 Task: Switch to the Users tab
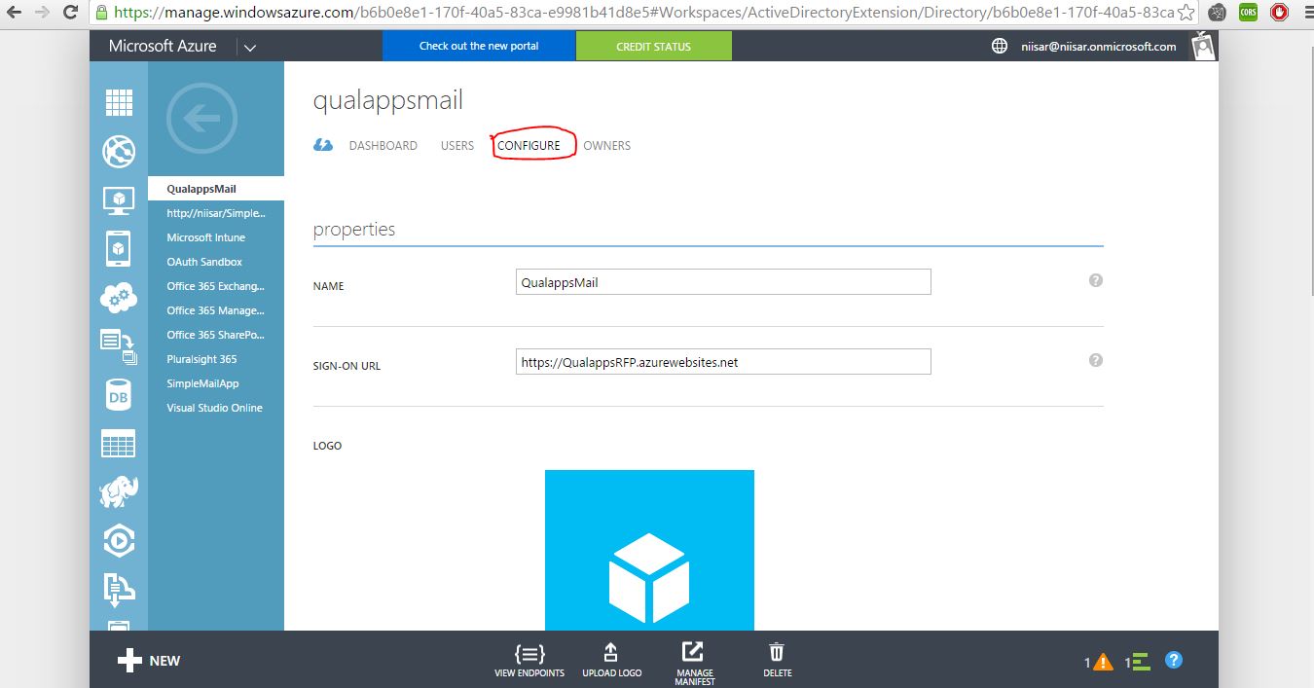click(x=457, y=145)
